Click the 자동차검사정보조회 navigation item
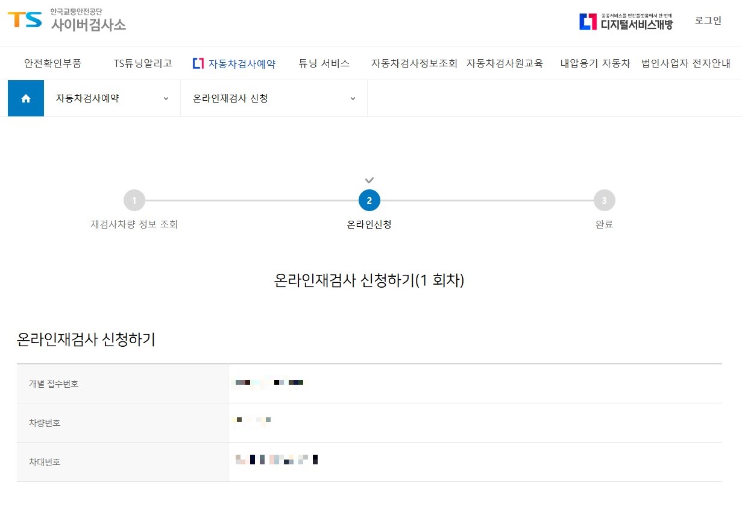 pyautogui.click(x=415, y=63)
